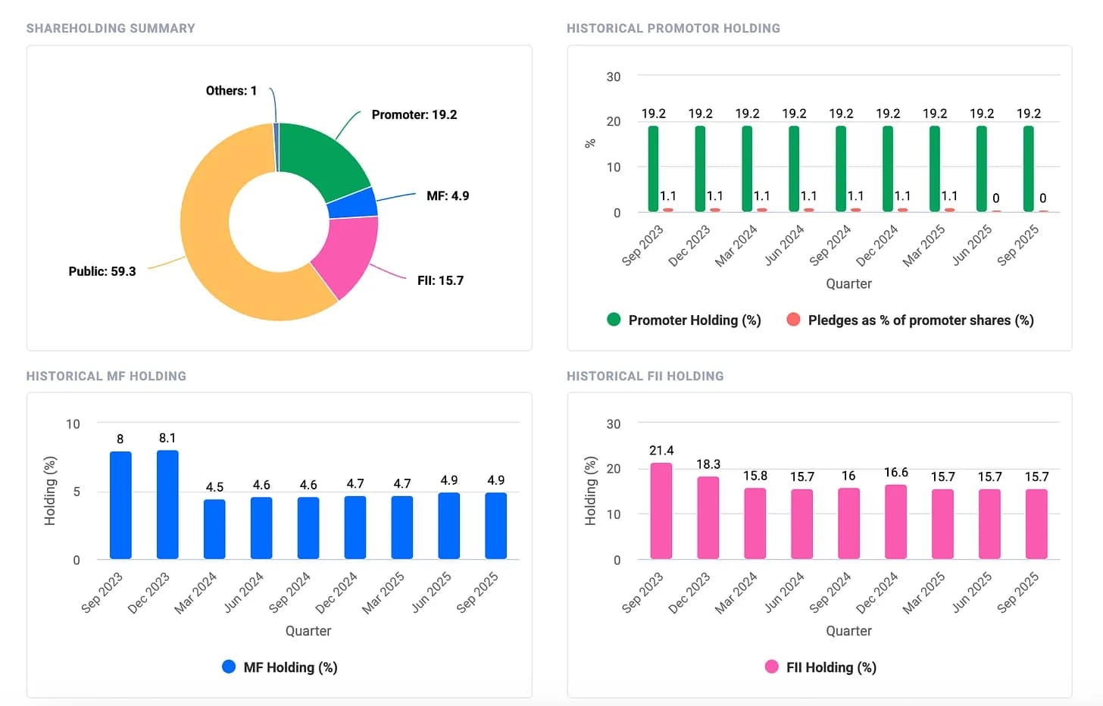Click the 4.5 value label in MF chart
This screenshot has width=1103, height=706.
pyautogui.click(x=214, y=487)
